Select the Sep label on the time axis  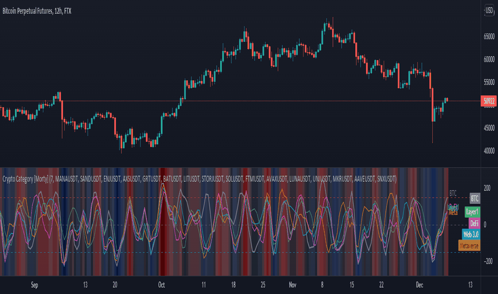[34, 285]
